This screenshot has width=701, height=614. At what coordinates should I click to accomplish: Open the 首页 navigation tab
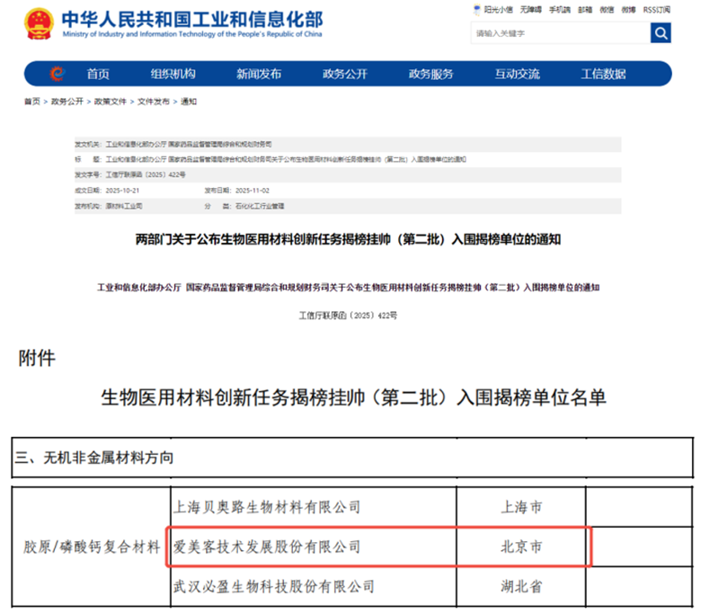(98, 74)
